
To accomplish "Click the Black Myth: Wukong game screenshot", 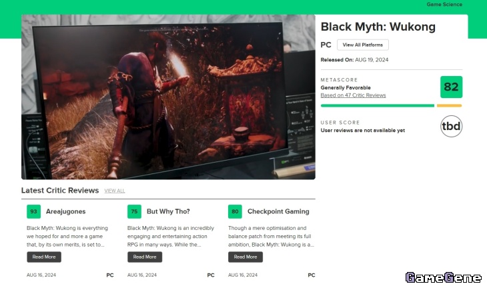I will tap(168, 97).
